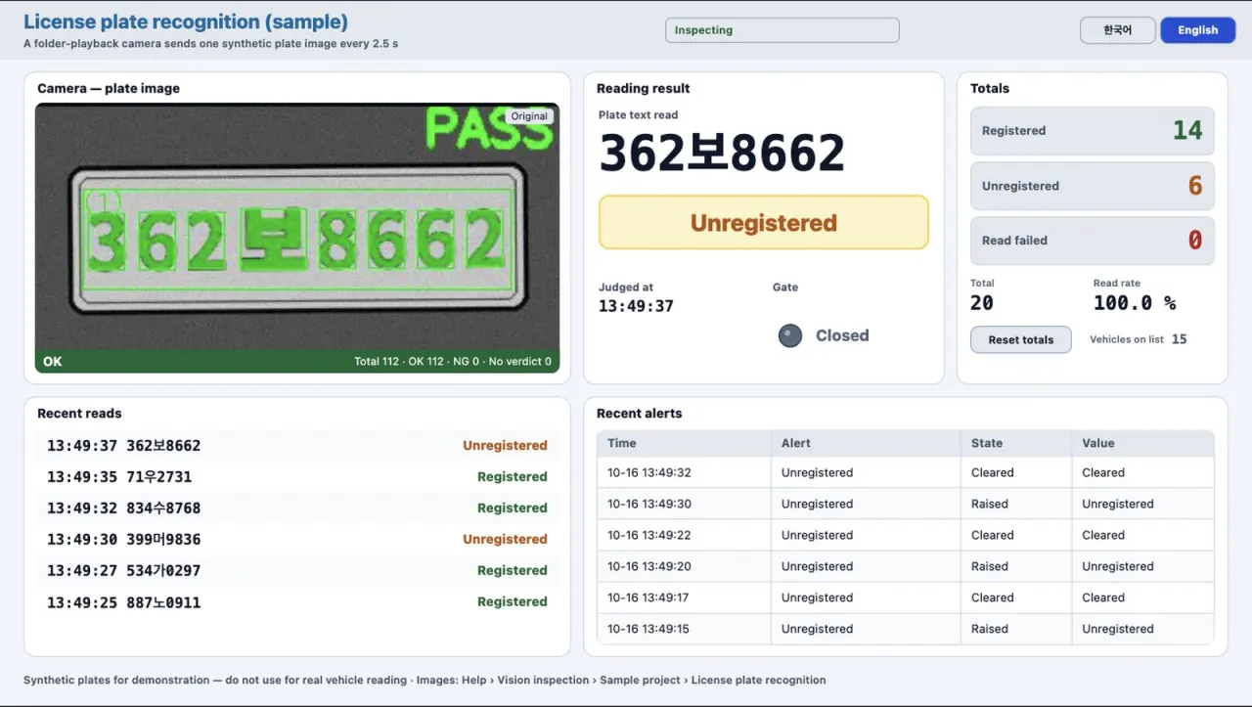Click the Value column header
This screenshot has height=707, width=1252.
click(x=1142, y=443)
